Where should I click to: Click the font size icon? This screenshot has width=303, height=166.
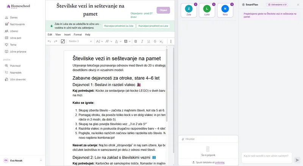107,41
